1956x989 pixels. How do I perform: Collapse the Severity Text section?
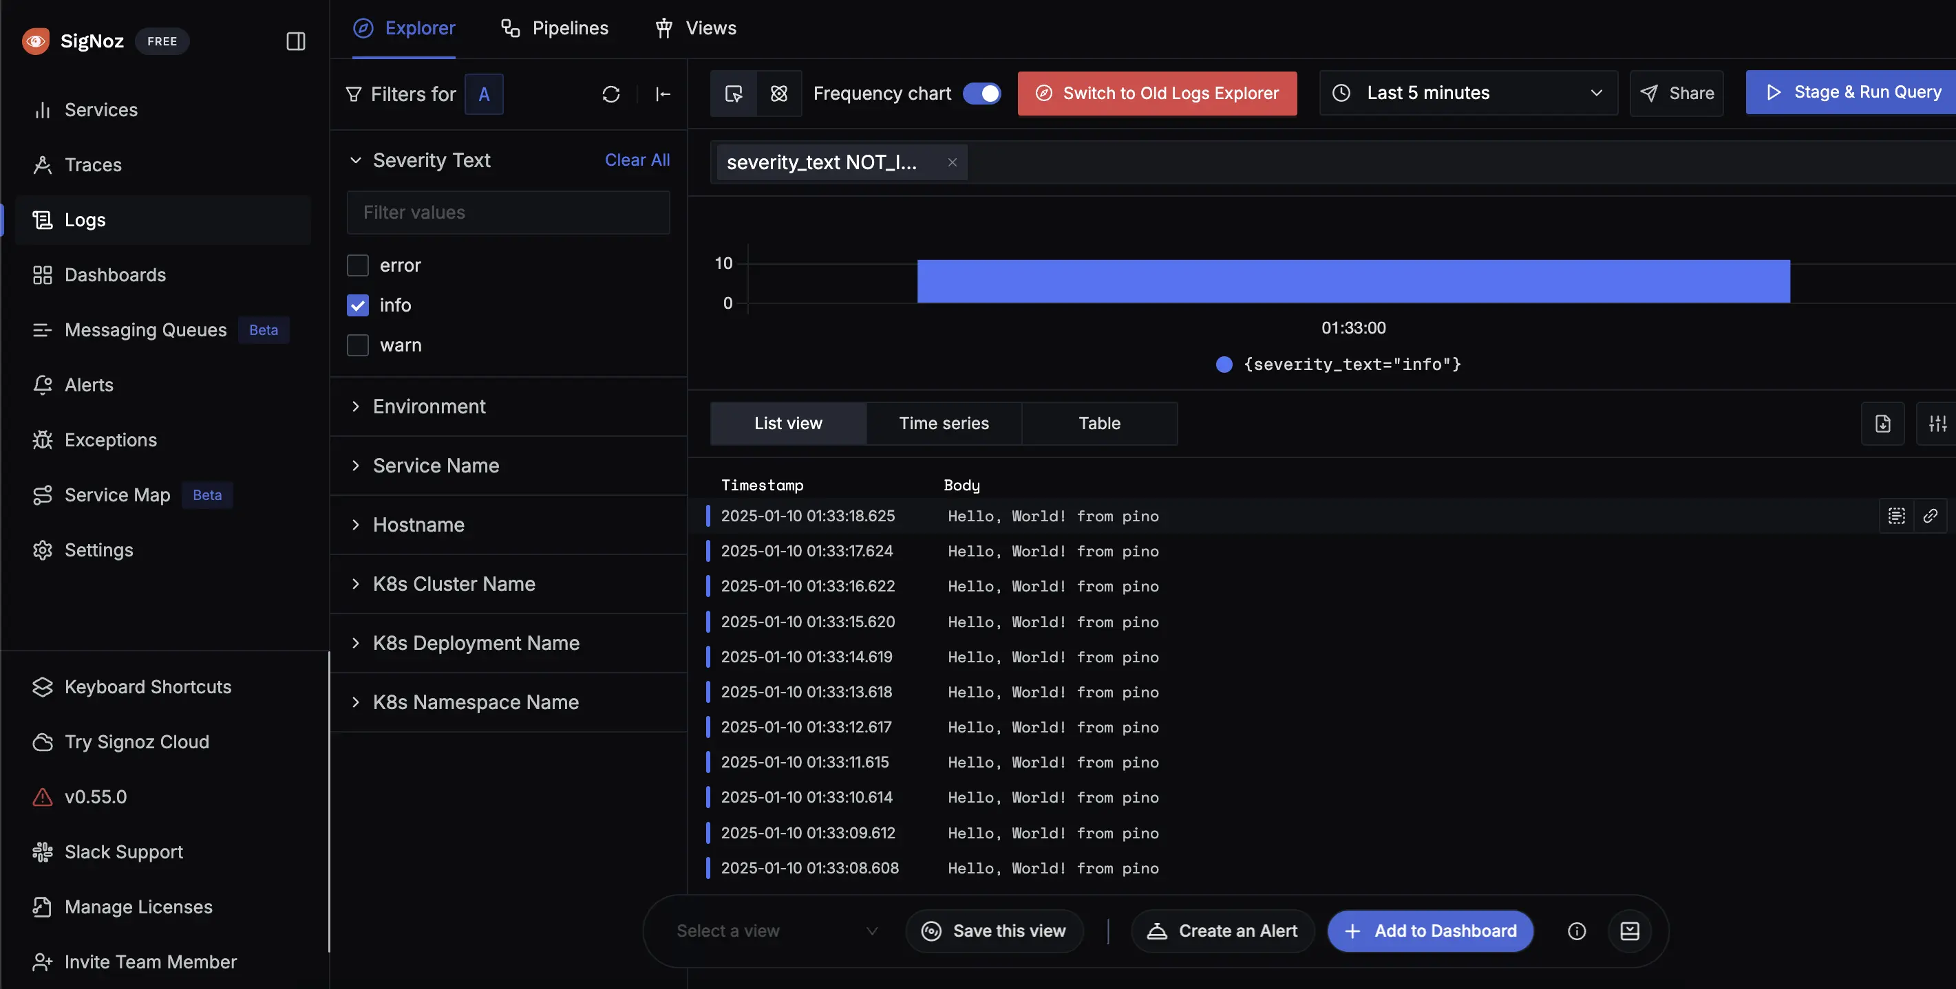point(355,160)
